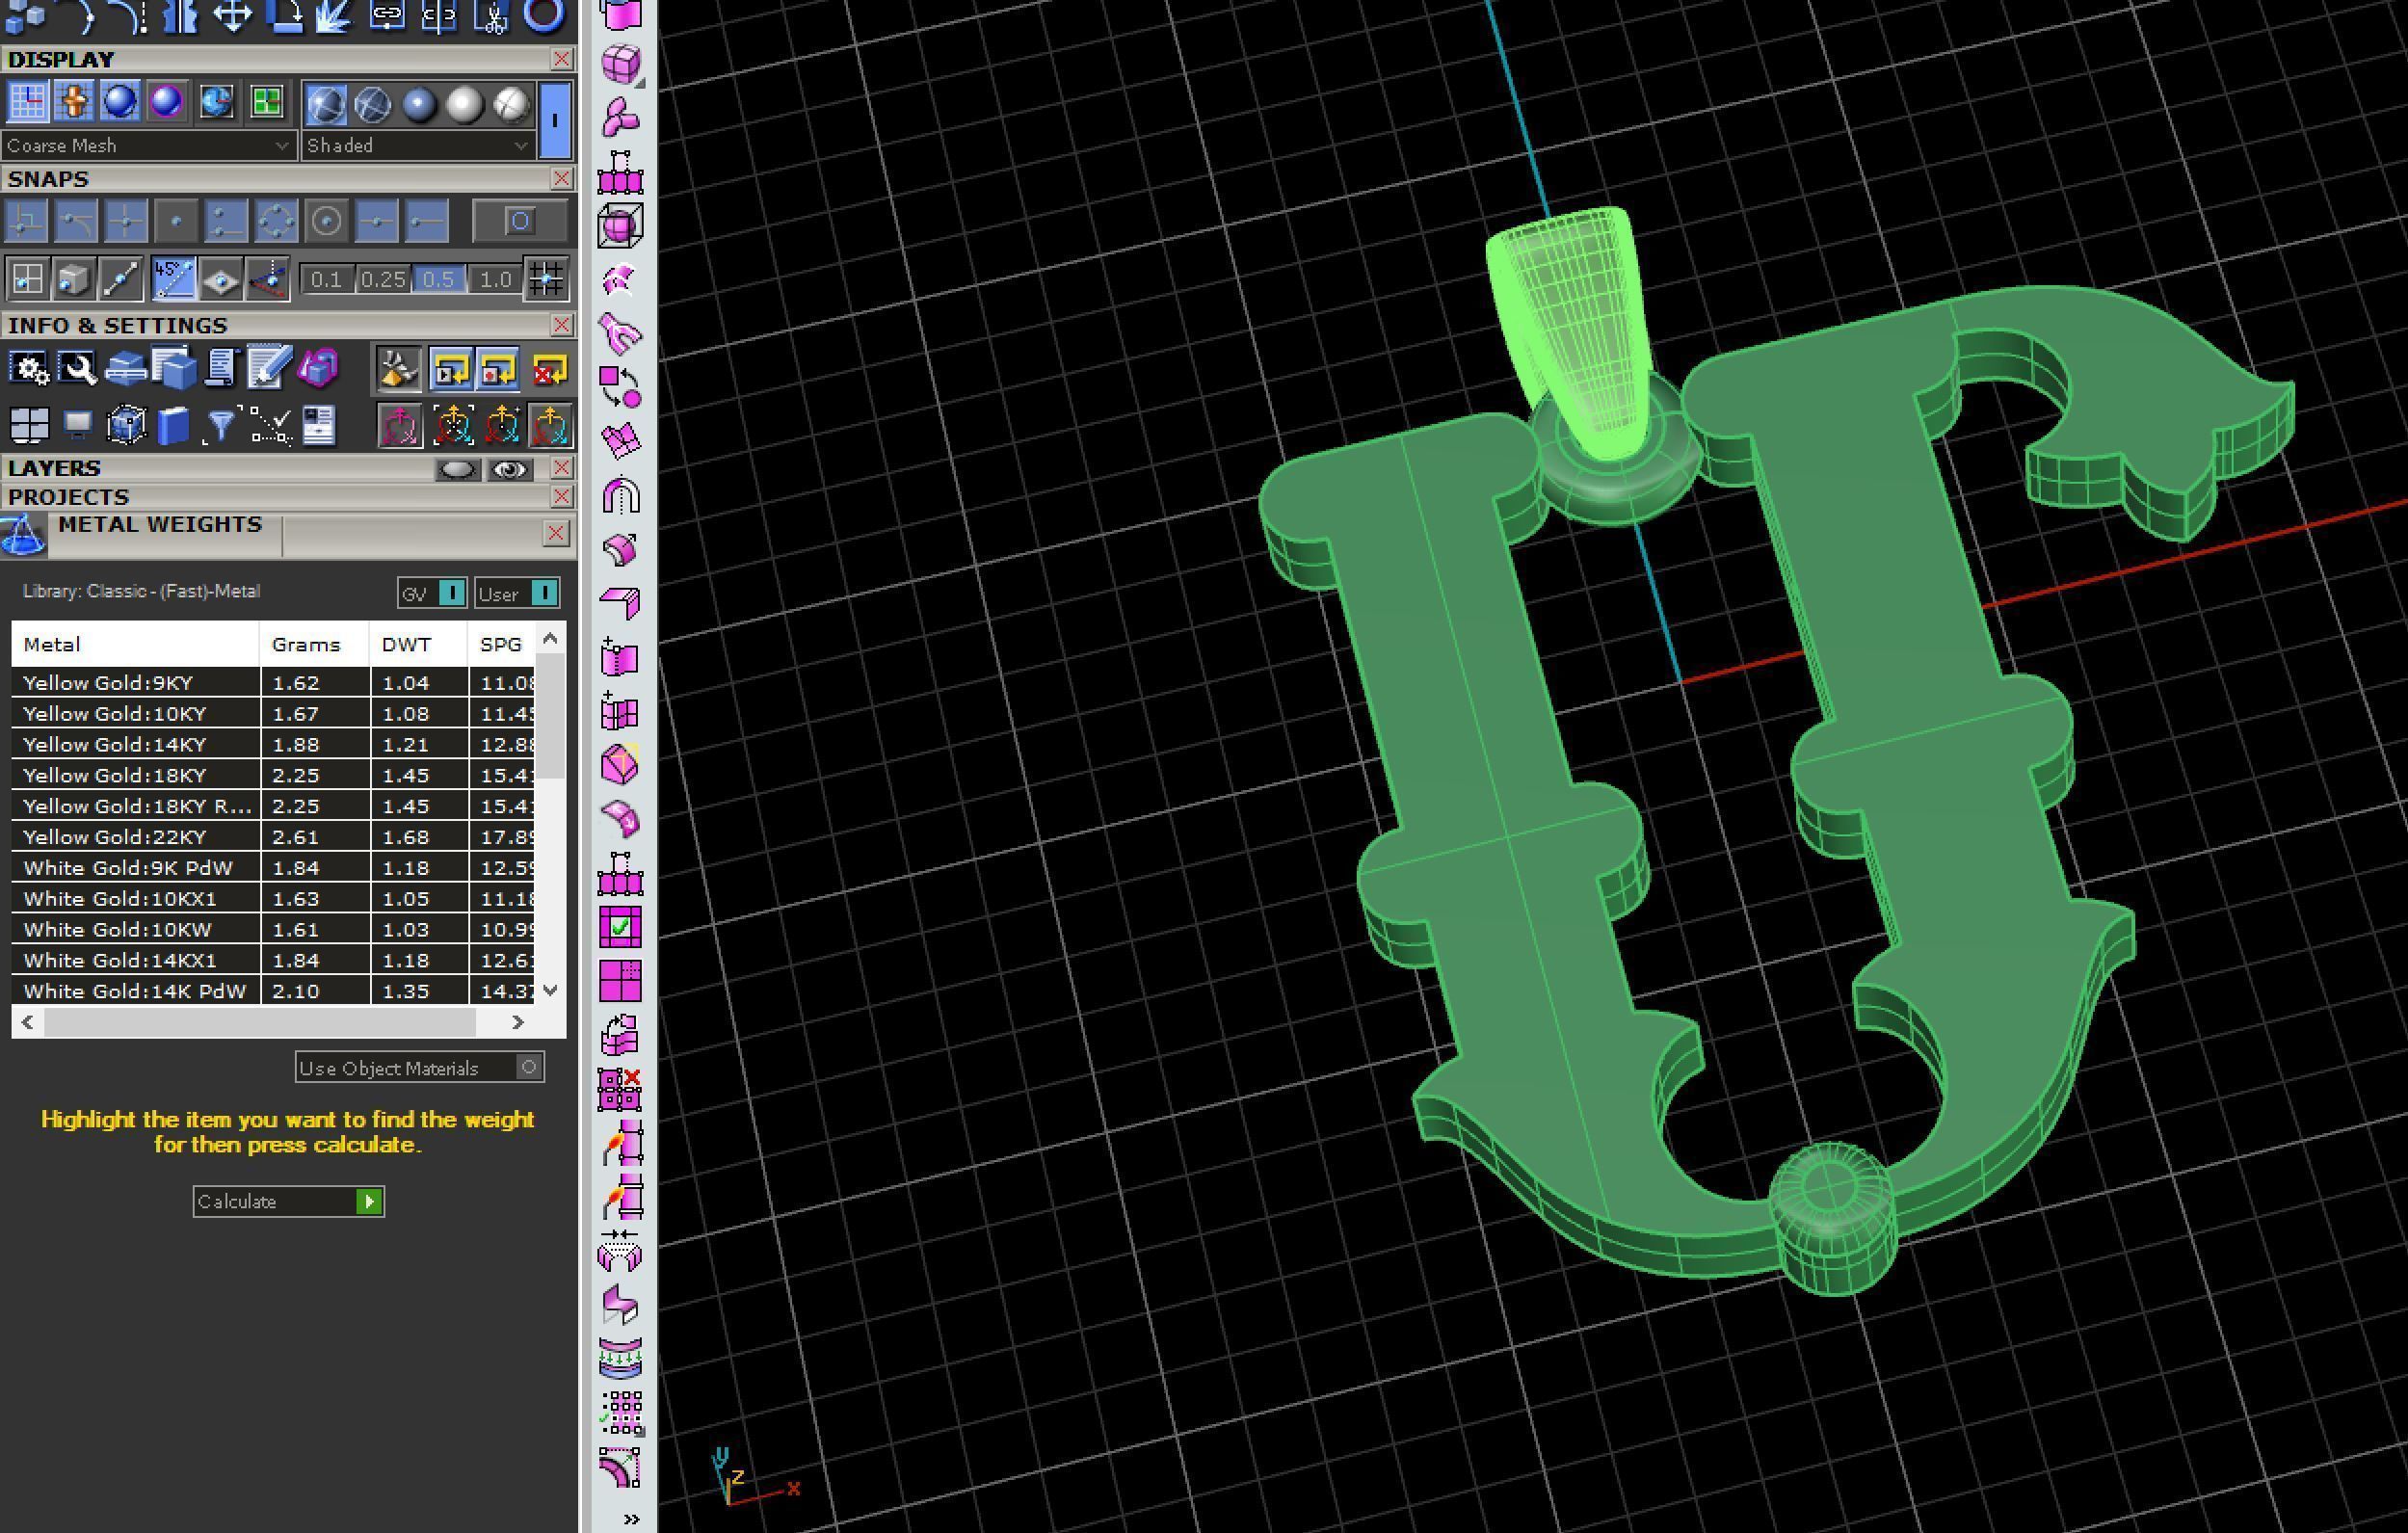
Task: Open the object properties cube-and-page icon
Action: pyautogui.click(x=173, y=369)
